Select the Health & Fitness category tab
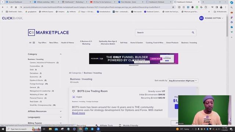 68,43
